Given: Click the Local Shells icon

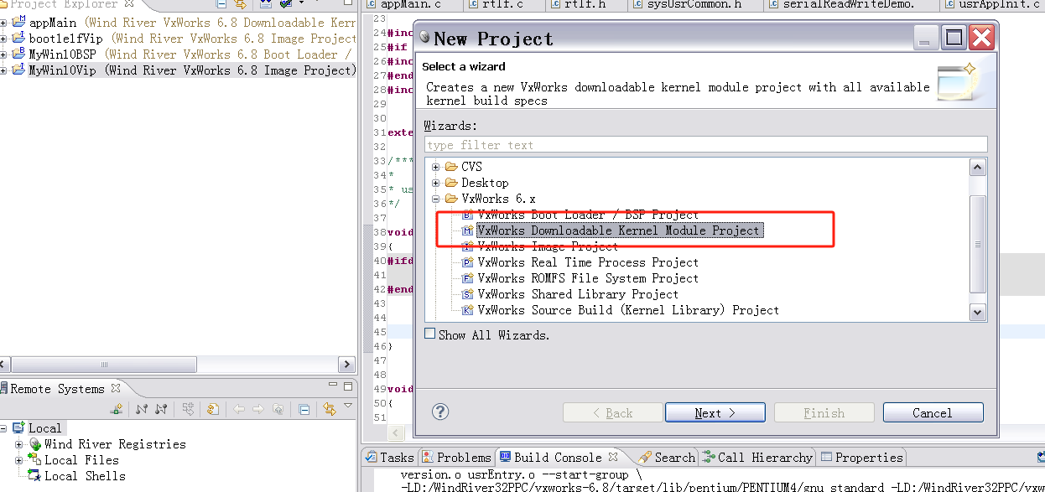Looking at the screenshot, I should tap(34, 476).
